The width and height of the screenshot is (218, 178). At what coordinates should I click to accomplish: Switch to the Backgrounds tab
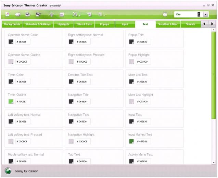pyautogui.click(x=12, y=24)
